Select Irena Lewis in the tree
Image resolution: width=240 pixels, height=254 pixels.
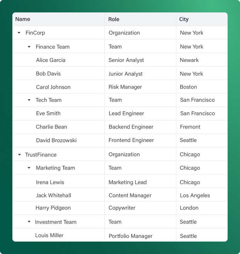coord(50,182)
